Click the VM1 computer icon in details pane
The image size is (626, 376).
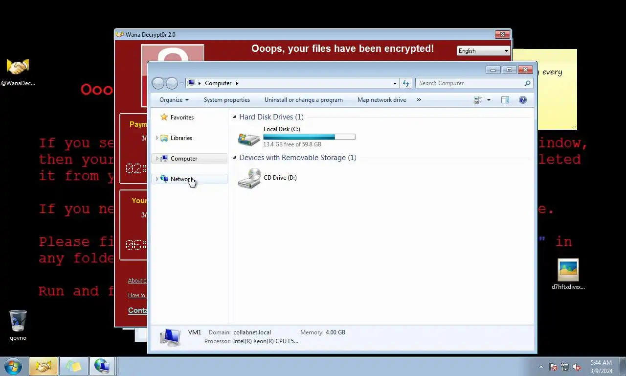[x=170, y=337]
